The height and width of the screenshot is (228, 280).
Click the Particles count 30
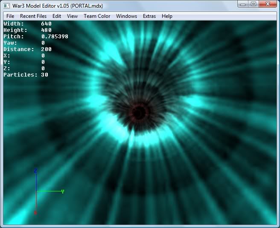pyautogui.click(x=45, y=75)
